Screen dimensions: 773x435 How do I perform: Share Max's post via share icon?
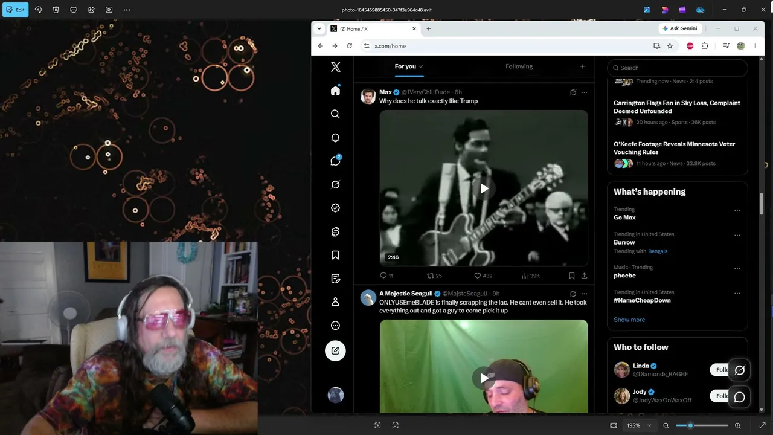click(584, 275)
